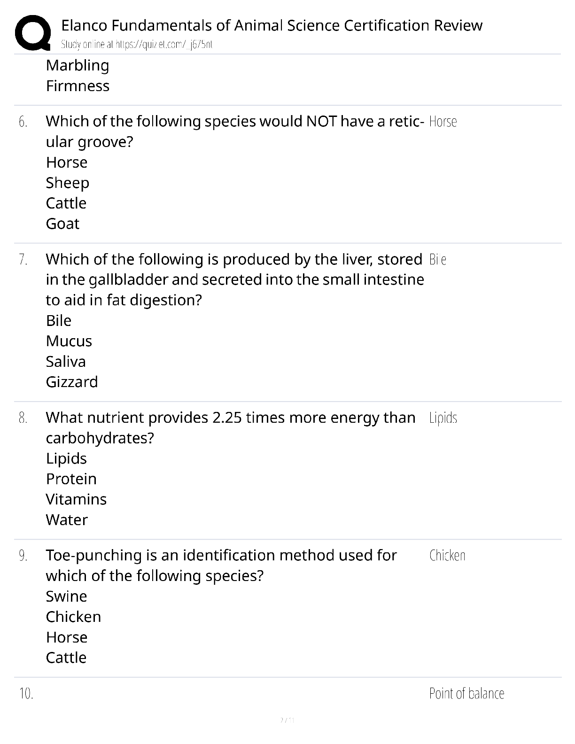The width and height of the screenshot is (575, 744).
Task: Select Bile option under question 7
Action: (59, 321)
